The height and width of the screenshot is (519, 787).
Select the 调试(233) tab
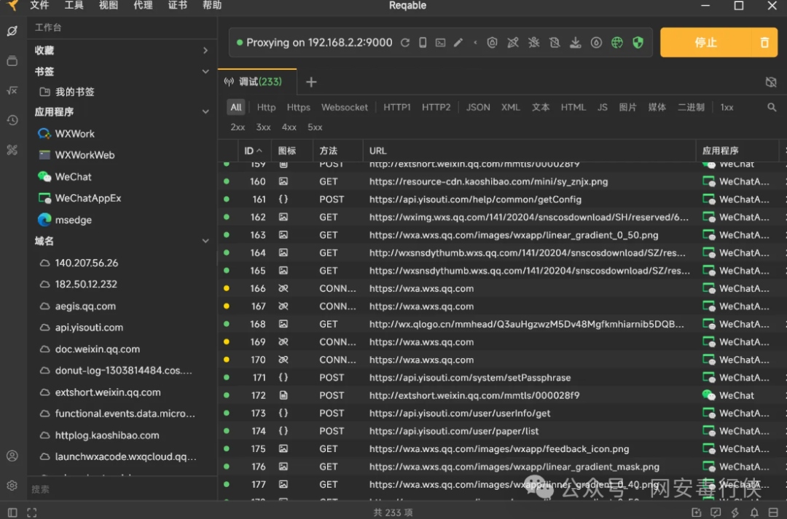(257, 82)
